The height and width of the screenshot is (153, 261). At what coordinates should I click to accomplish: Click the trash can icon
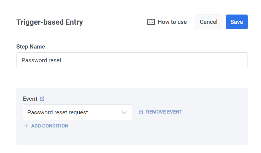click(141, 112)
